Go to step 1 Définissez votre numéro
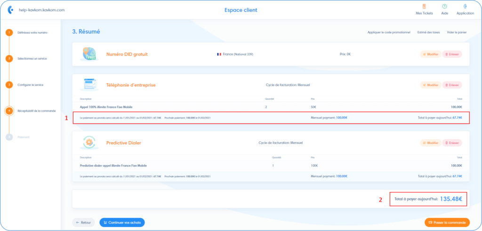This screenshot has width=482, height=231. 9,32
